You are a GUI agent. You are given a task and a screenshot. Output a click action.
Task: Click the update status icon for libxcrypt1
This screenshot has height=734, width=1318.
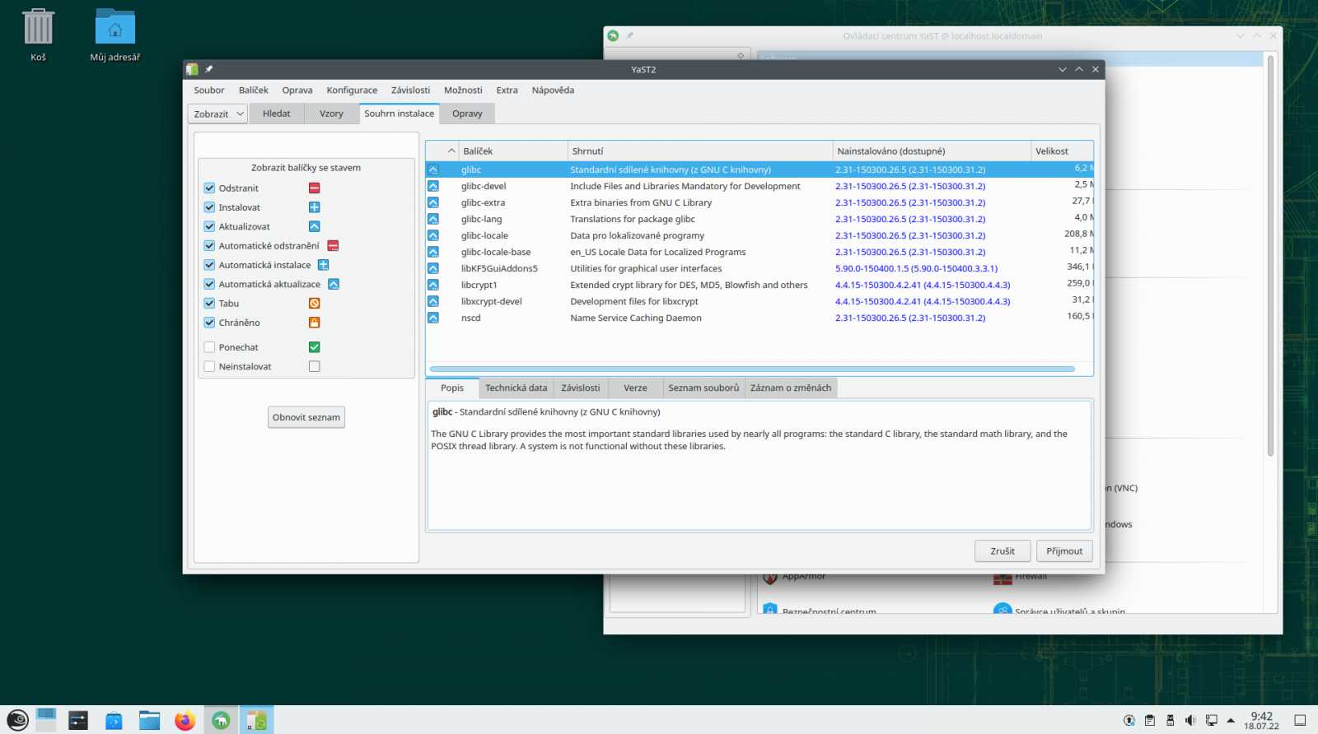coord(433,285)
